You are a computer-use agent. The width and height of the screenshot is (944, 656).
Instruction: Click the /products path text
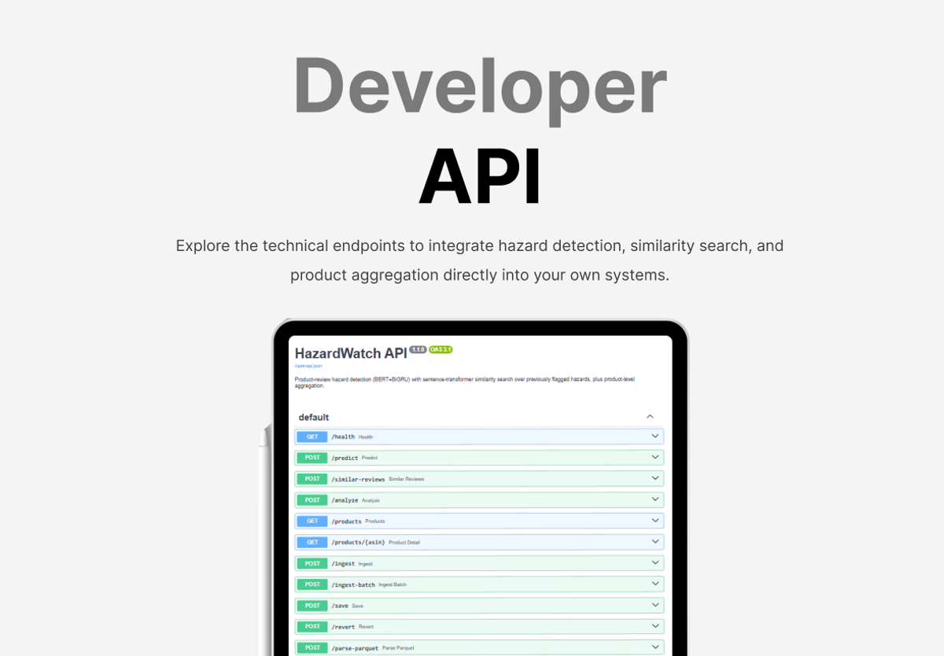346,521
